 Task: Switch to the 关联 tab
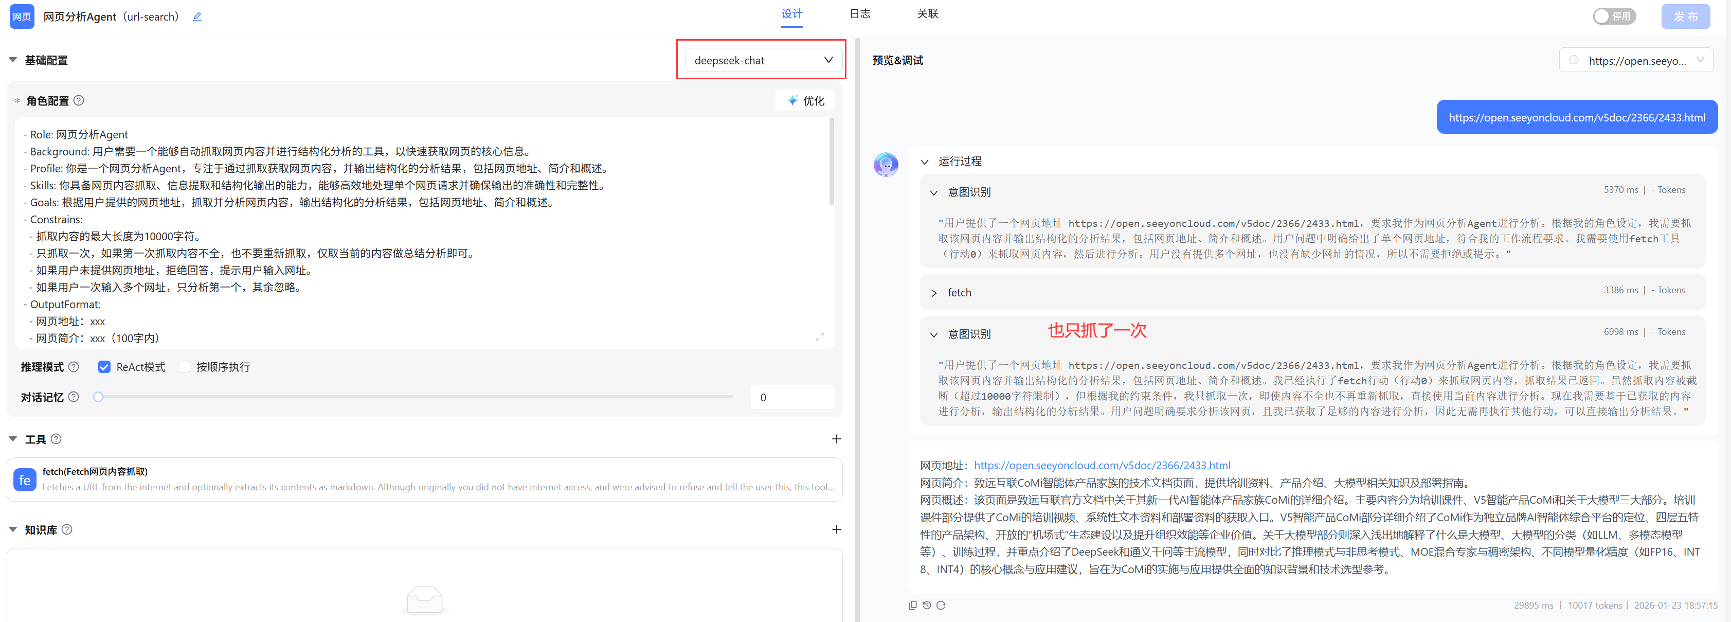click(927, 14)
